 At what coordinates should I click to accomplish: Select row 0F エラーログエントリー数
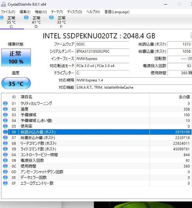coord(97,183)
